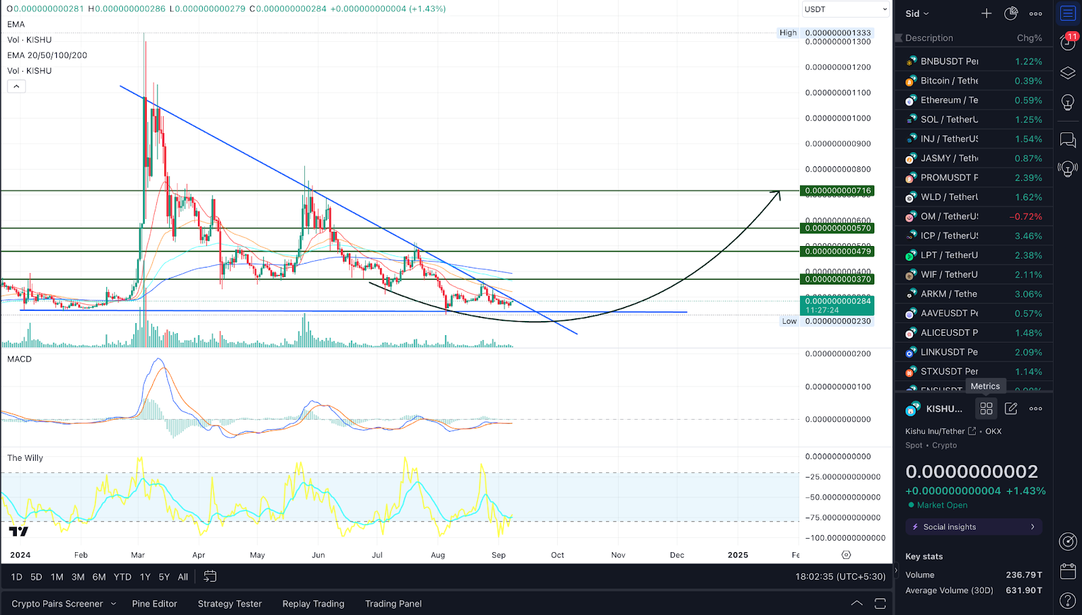Select BNBUSDT Perp in watchlist
The width and height of the screenshot is (1082, 615).
[974, 61]
